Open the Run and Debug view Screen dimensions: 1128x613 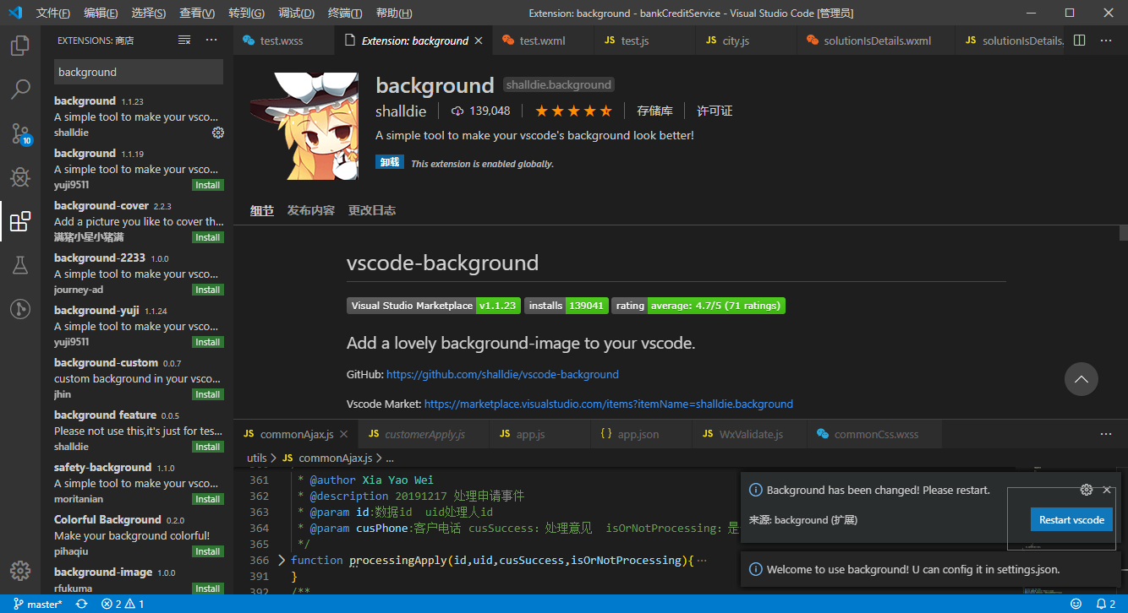(20, 177)
